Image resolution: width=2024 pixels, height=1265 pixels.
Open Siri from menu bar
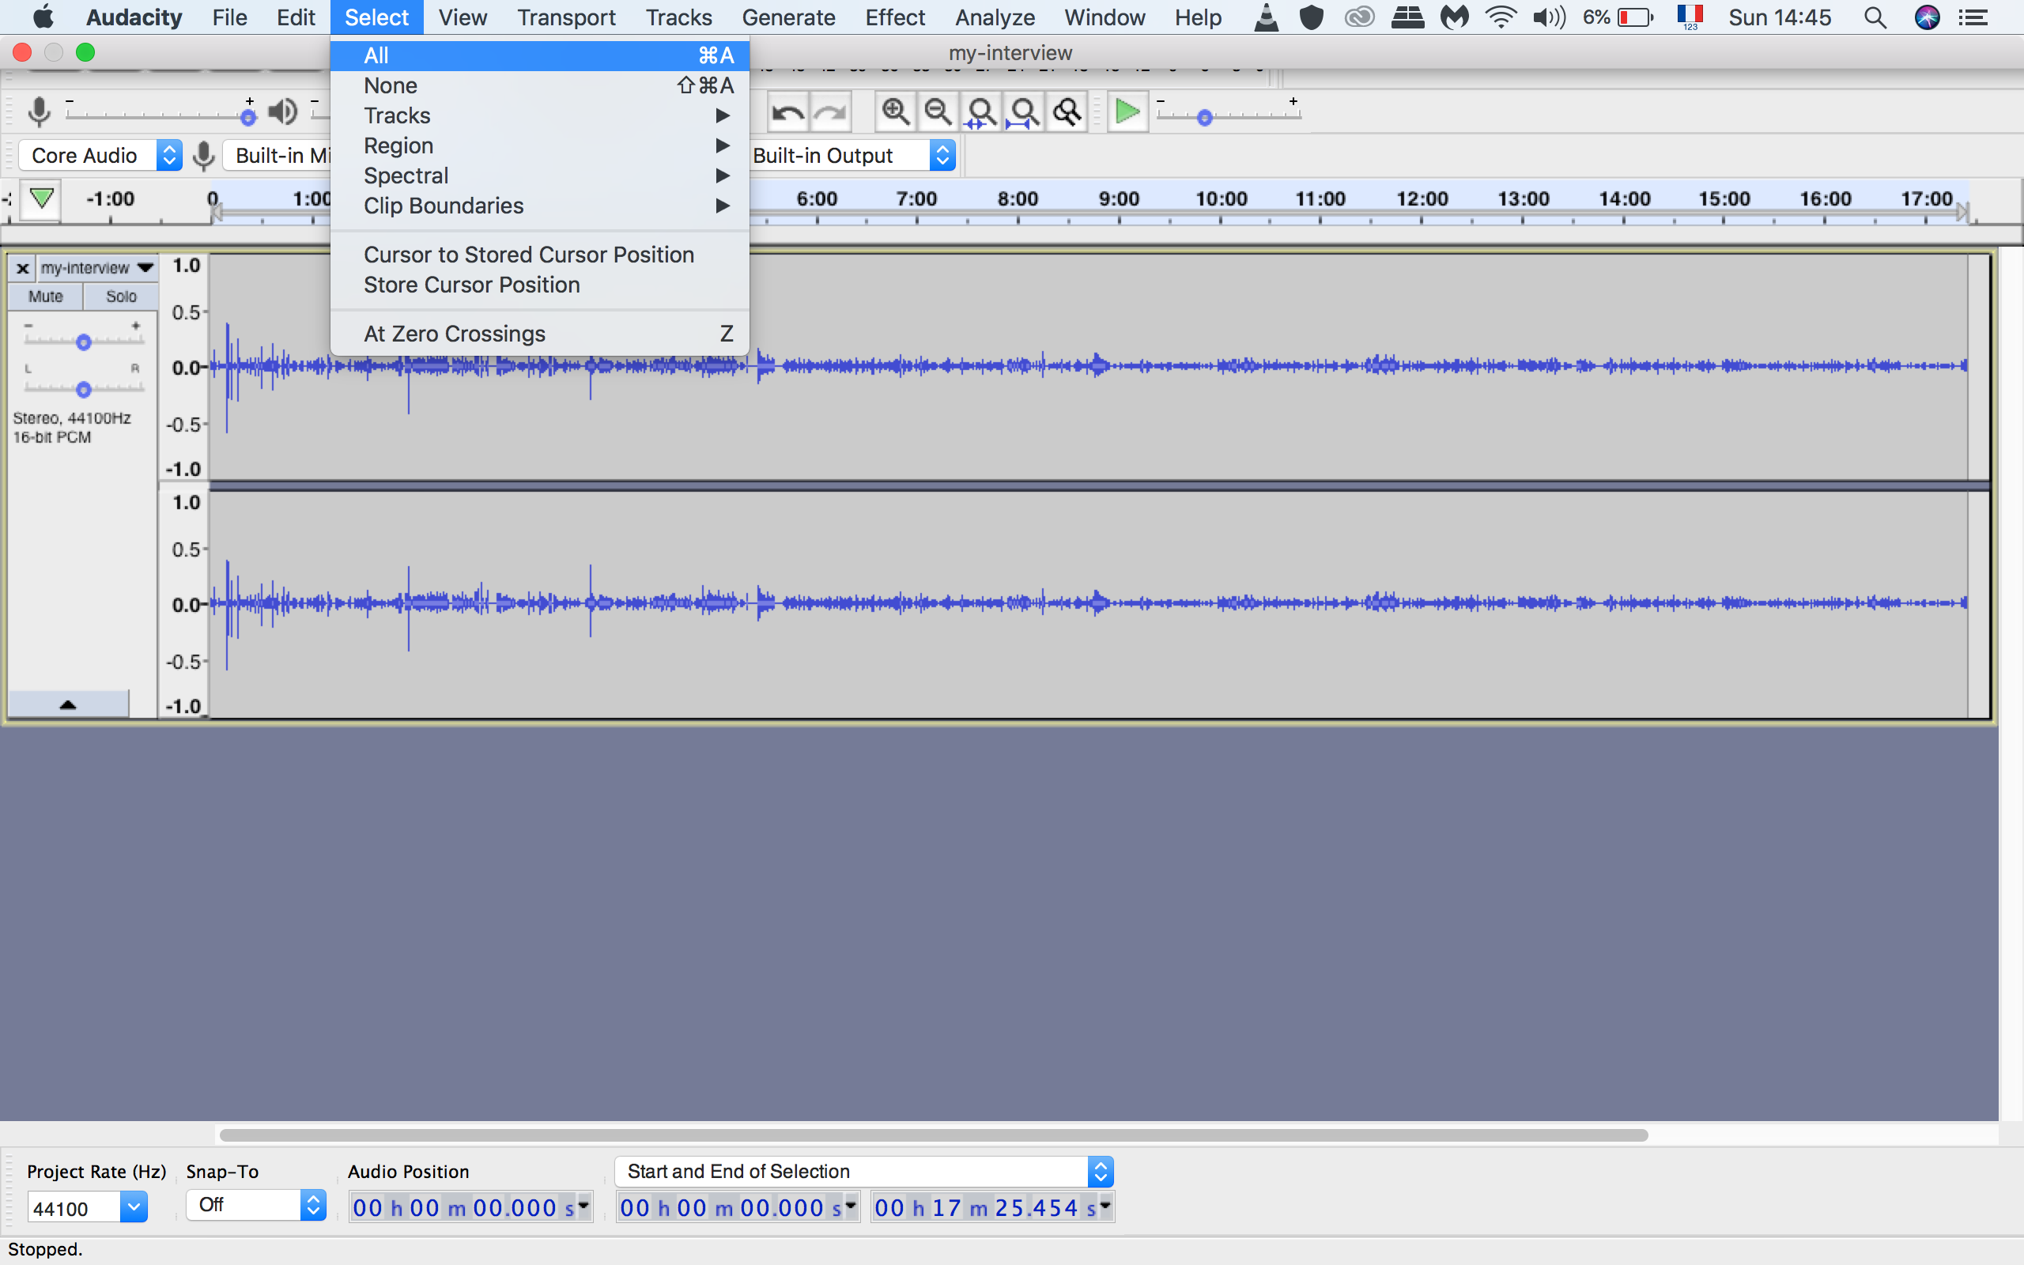1927,17
